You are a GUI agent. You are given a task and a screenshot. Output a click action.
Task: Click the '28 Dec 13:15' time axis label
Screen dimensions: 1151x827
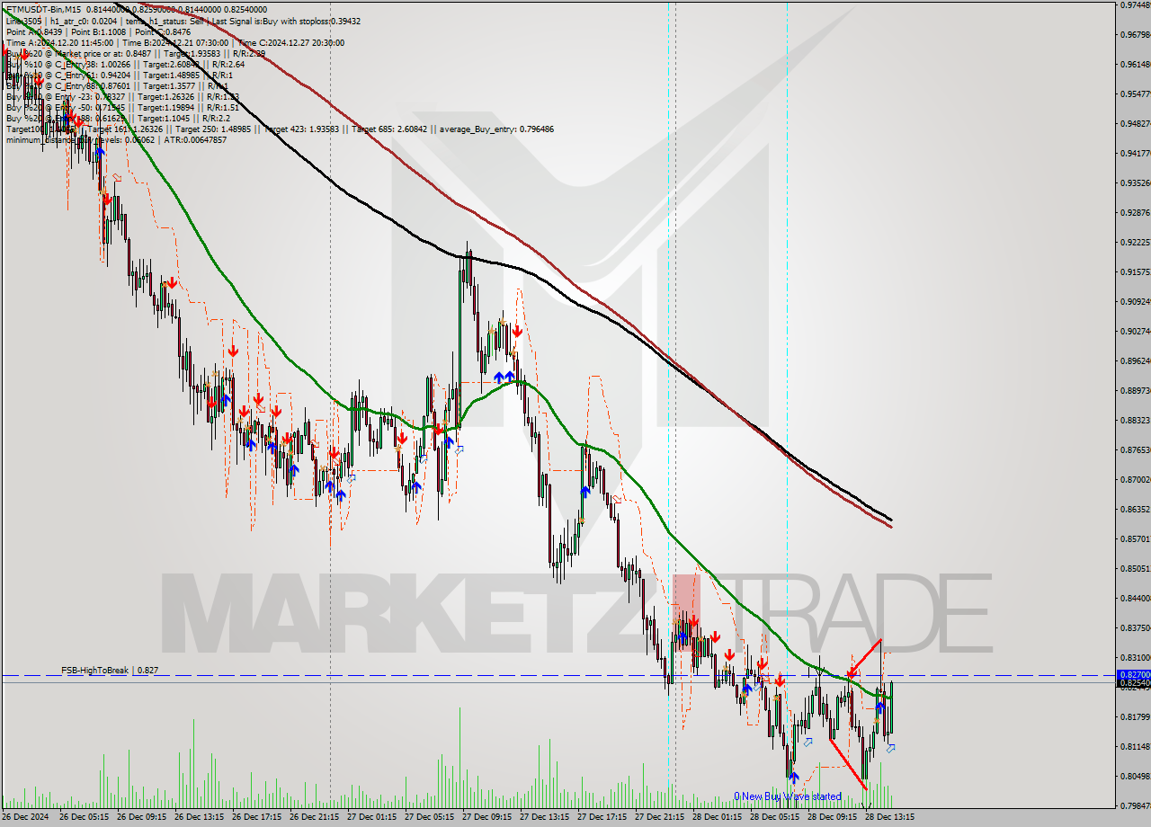pos(889,817)
